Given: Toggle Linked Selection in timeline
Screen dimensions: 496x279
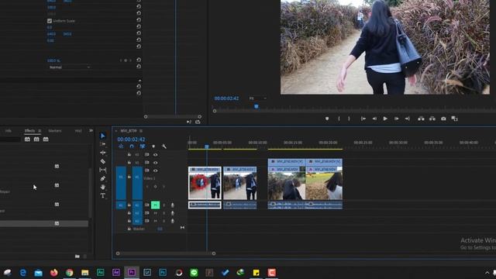Looking at the screenshot, I should 143,146.
